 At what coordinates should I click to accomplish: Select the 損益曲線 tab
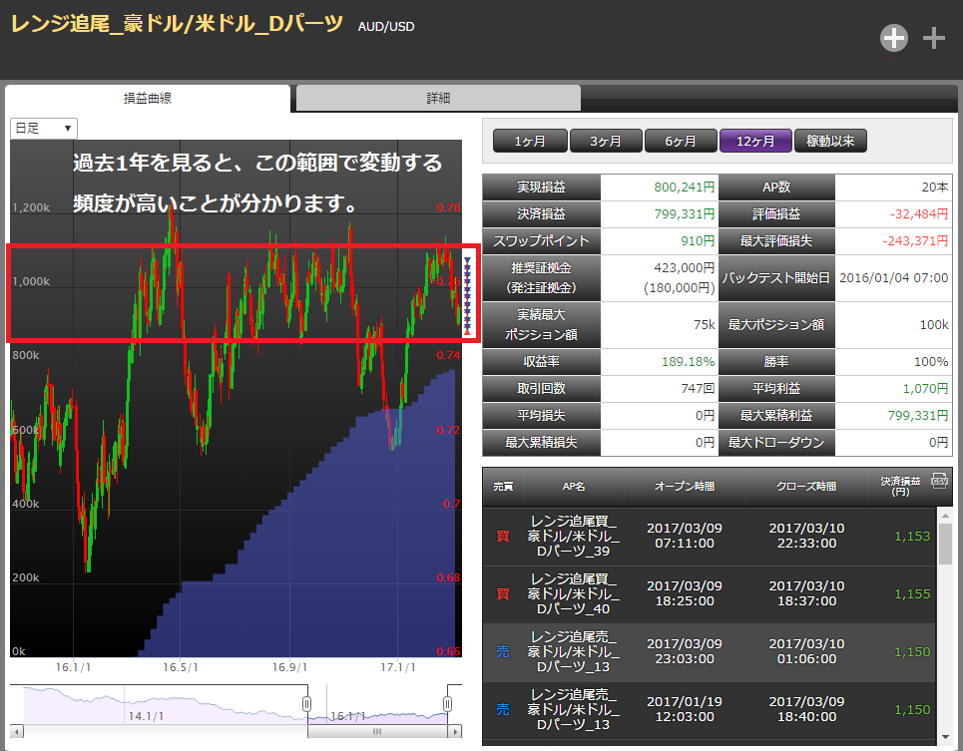(148, 98)
